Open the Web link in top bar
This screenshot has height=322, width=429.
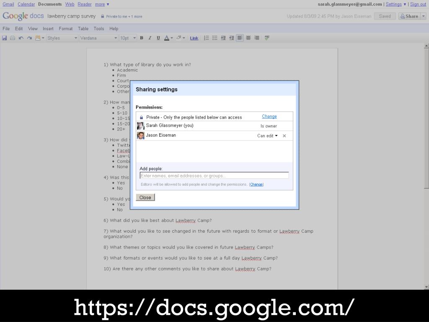click(x=70, y=4)
